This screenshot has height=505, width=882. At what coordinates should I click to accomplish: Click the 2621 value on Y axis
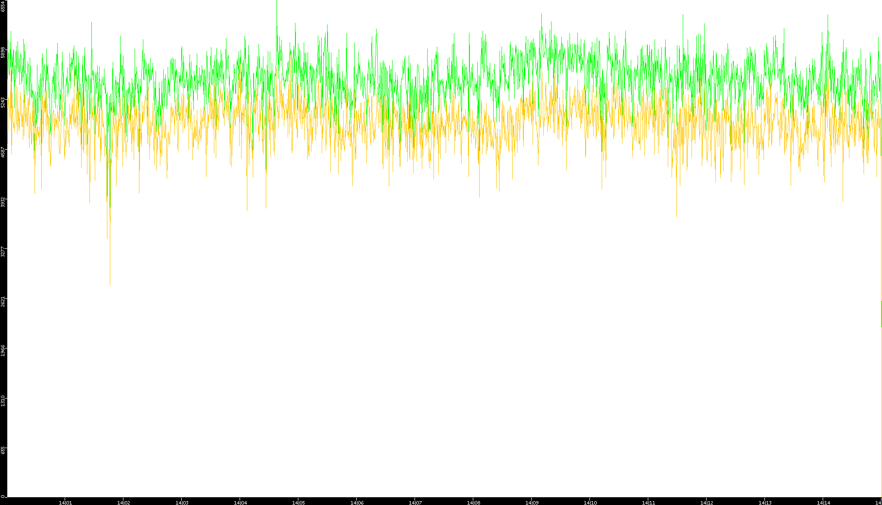[3, 301]
